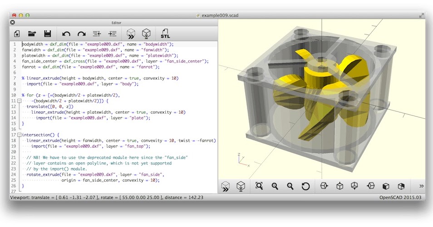Click the macOS yellow minimize button
Viewport: 433px width, 227px height.
[21, 15]
